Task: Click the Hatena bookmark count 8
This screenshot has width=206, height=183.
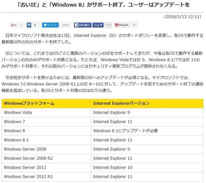Action: [35, 25]
